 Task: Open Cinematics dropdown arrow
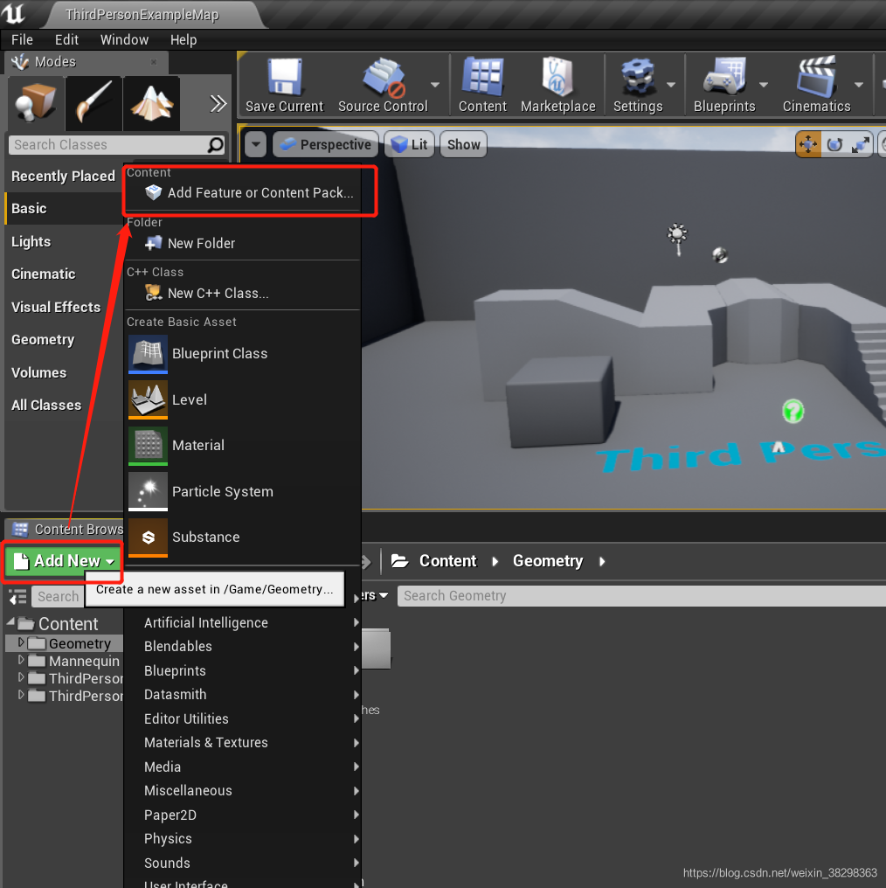point(859,85)
